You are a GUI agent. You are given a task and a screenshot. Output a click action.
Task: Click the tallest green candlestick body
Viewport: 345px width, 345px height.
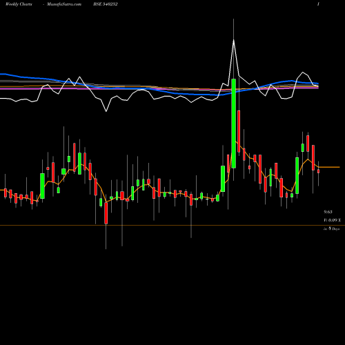click(234, 124)
